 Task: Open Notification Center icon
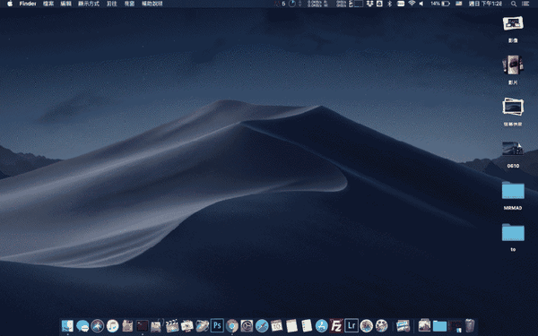tap(525, 4)
